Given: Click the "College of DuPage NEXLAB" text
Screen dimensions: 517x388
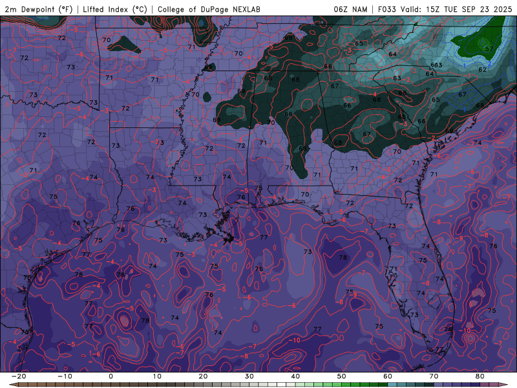Looking at the screenshot, I should click(x=209, y=10).
